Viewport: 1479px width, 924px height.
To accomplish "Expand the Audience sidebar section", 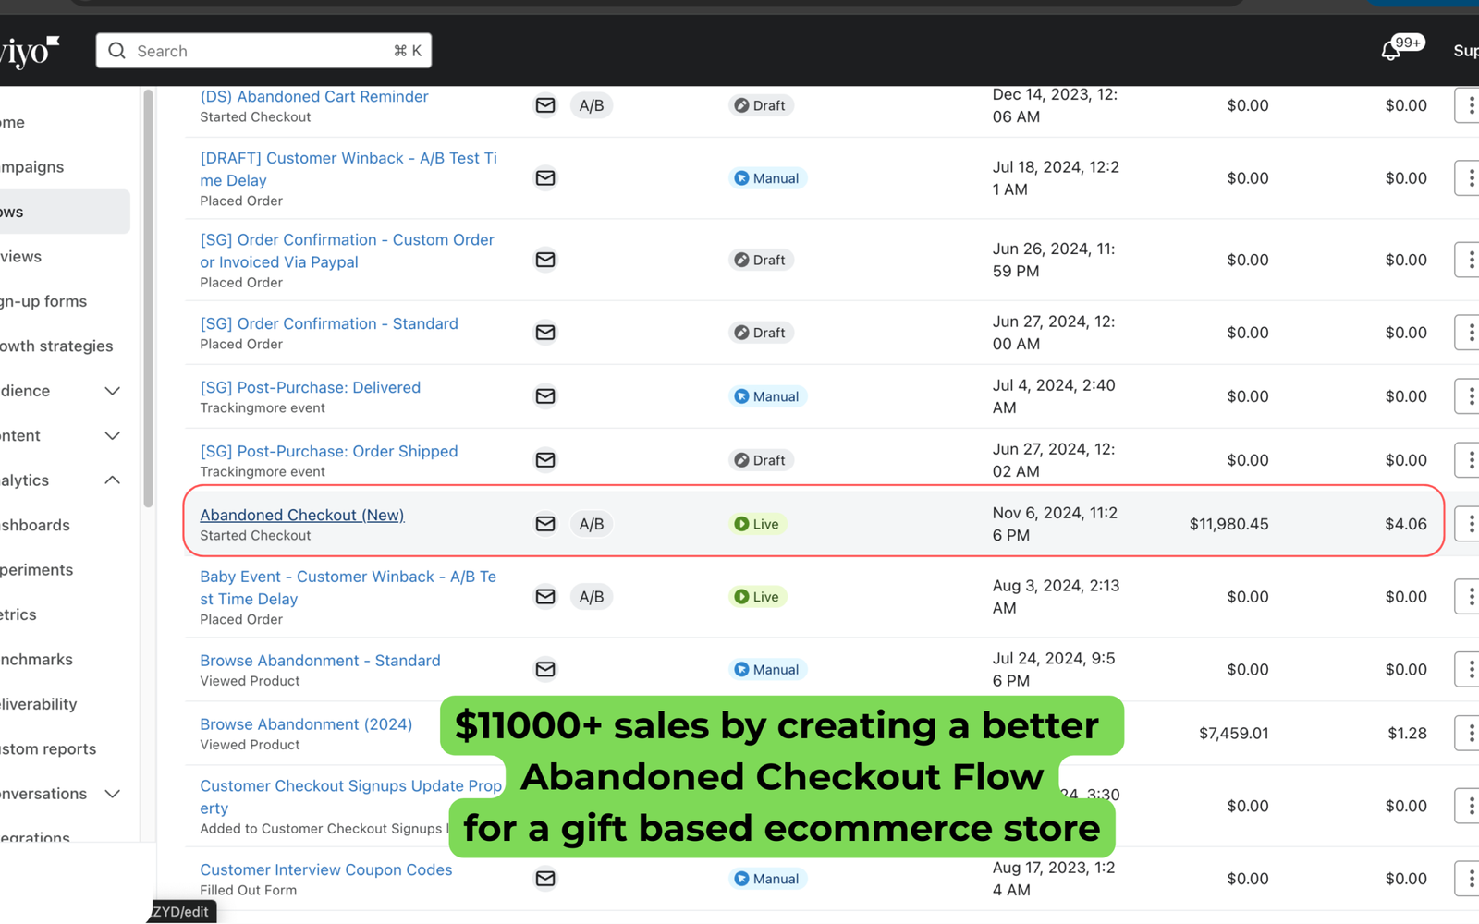I will point(112,391).
